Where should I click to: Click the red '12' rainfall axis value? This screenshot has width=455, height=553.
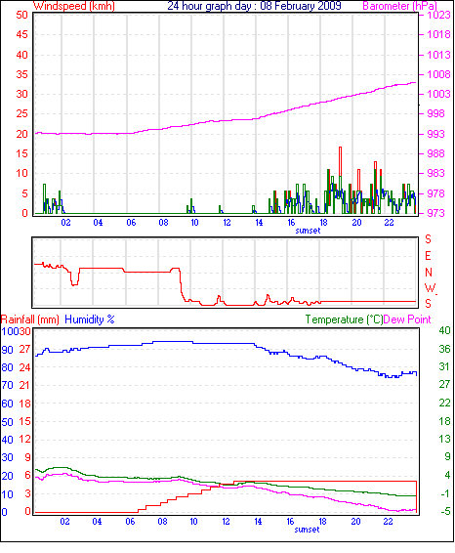24,440
